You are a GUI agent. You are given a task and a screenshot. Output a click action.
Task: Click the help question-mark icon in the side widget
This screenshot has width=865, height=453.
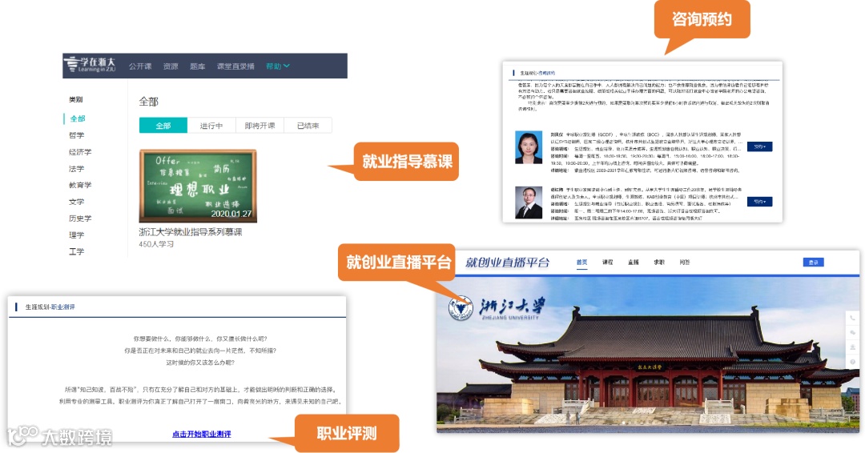(852, 362)
